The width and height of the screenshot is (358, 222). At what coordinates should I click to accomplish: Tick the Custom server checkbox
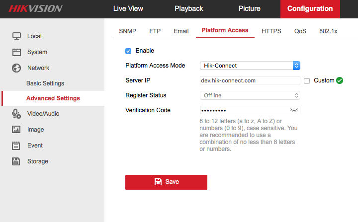click(x=307, y=80)
